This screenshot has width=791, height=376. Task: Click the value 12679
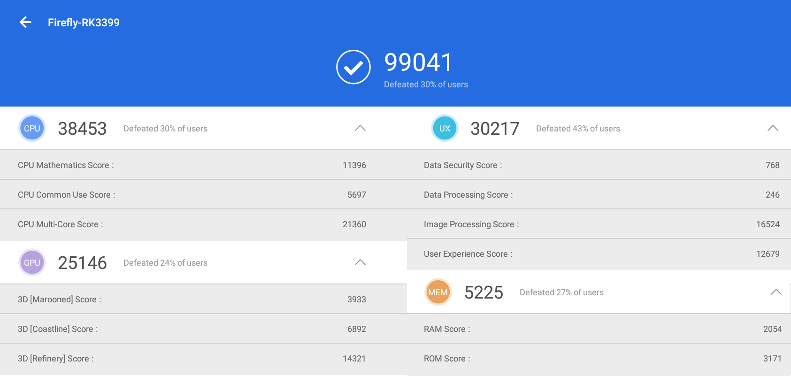768,254
